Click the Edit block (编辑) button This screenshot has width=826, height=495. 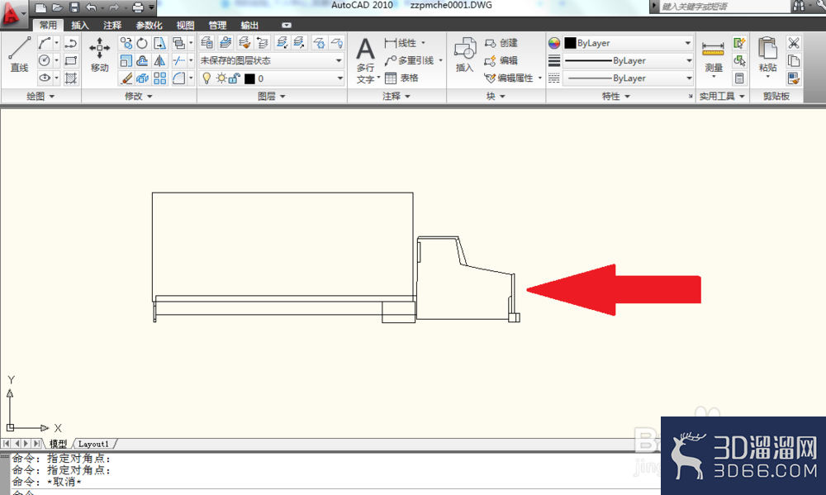click(x=501, y=60)
